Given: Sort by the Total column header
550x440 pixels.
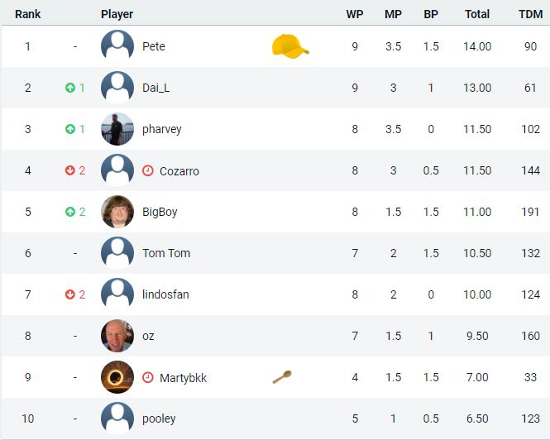Looking at the screenshot, I should [477, 14].
